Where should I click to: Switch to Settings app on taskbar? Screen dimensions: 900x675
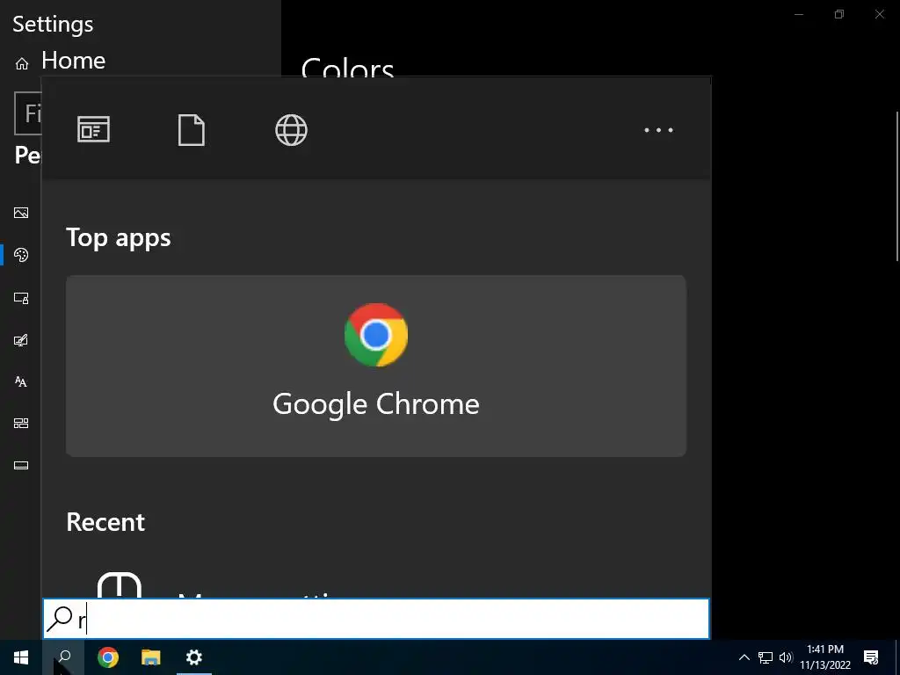[x=194, y=657]
